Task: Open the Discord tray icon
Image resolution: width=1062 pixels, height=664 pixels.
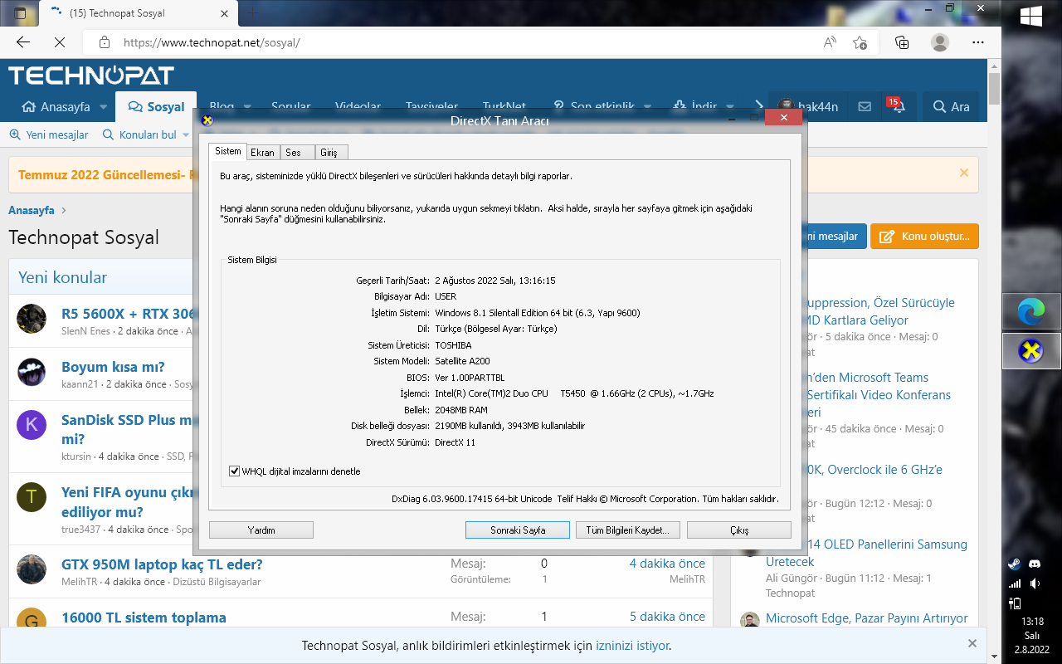Action: [x=1034, y=563]
